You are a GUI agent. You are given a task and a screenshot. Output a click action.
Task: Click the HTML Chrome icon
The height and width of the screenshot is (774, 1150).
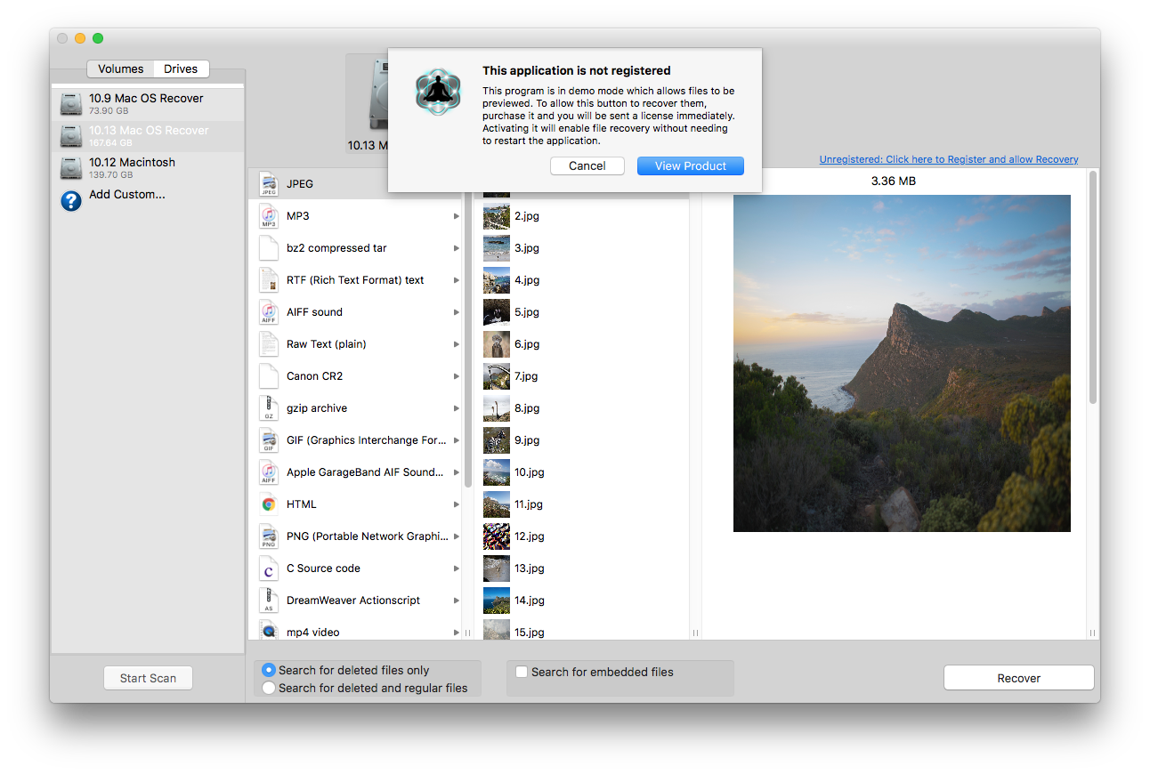[x=269, y=504]
